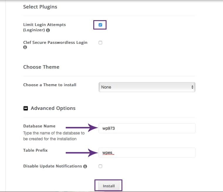Tick the Disable Update Notifications checkbox

(100, 166)
